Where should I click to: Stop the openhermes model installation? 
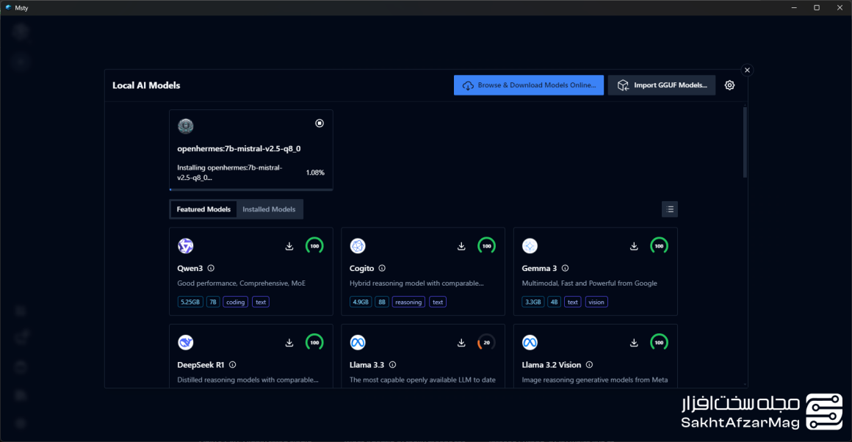(319, 123)
